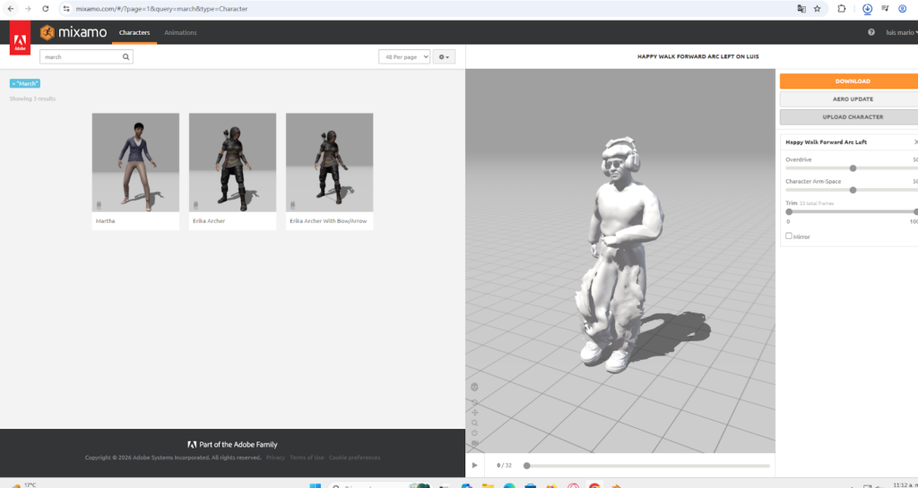Viewport: 918px width, 488px height.
Task: Click the reset camera icon in viewer
Action: click(475, 433)
